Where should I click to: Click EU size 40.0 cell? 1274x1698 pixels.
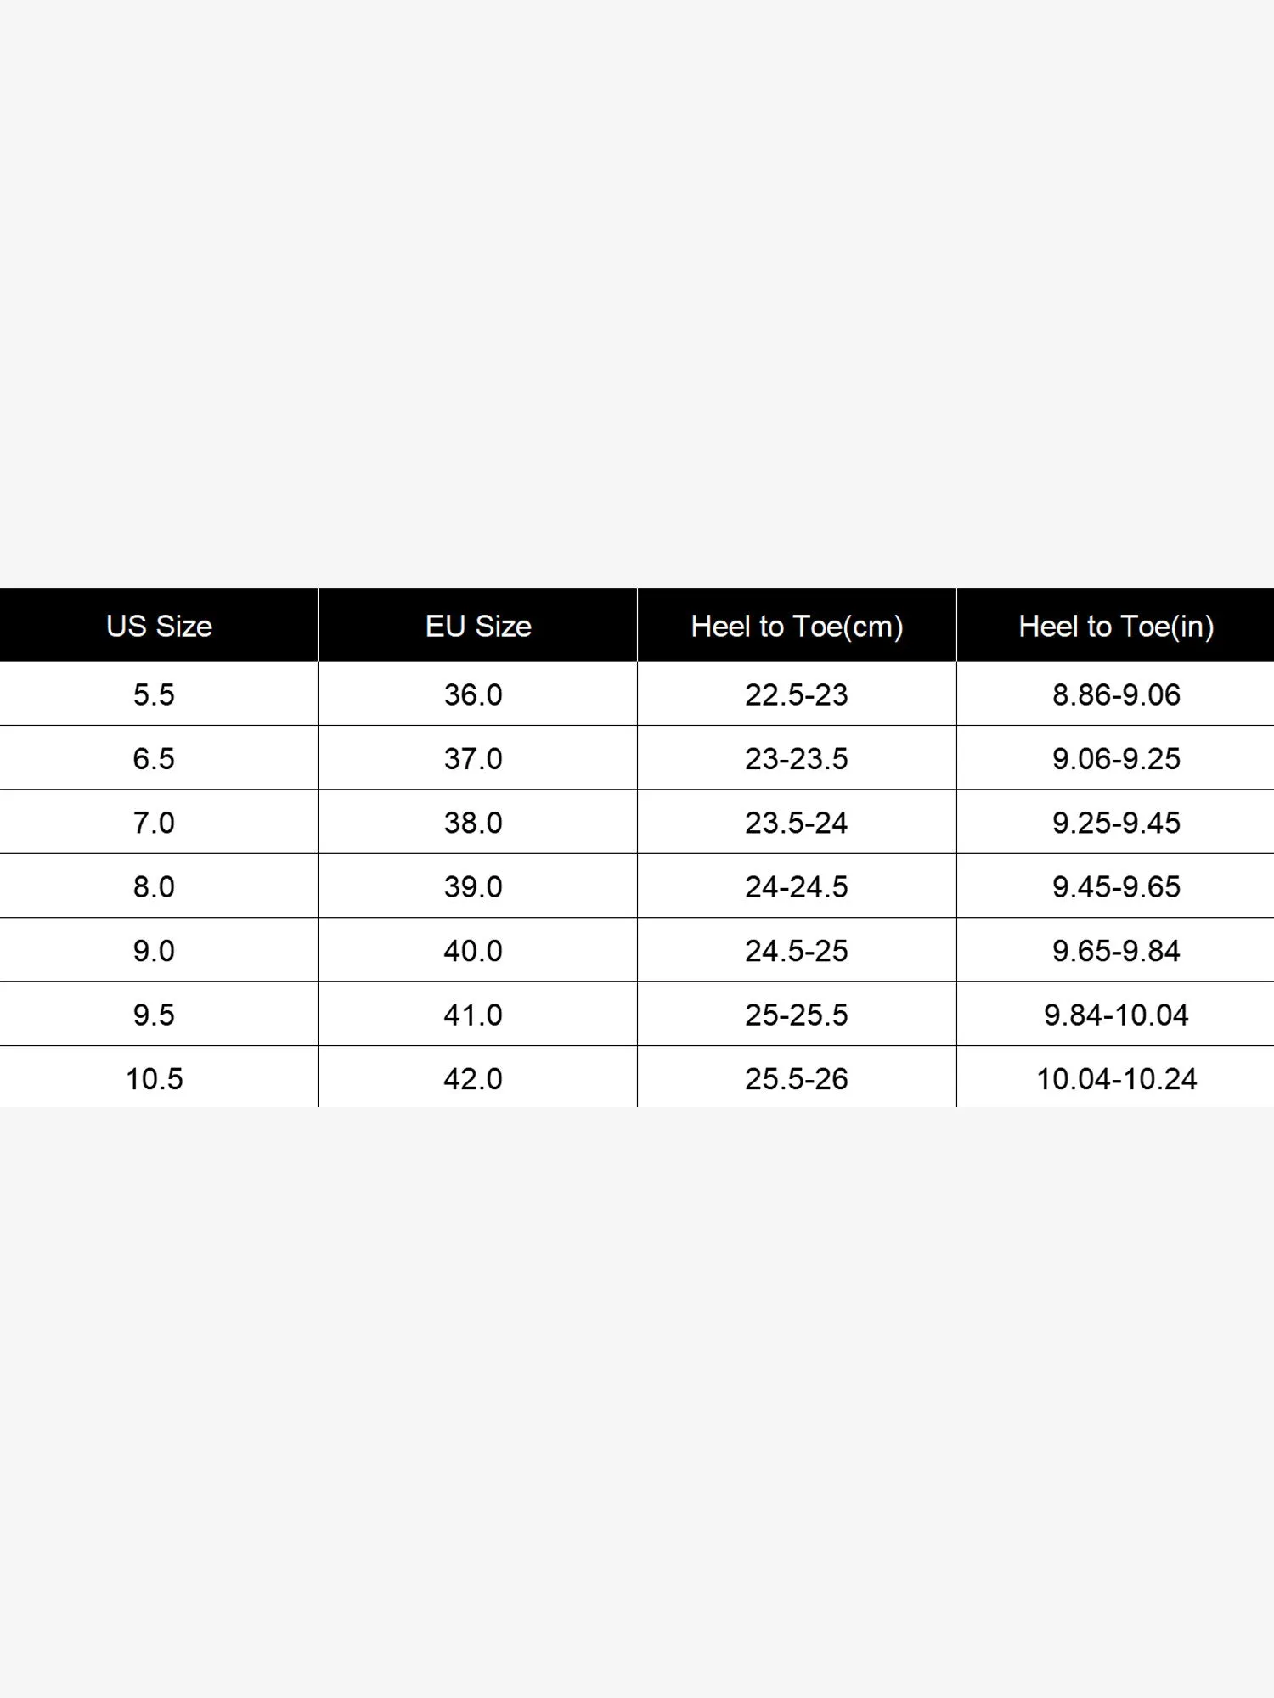pos(478,950)
